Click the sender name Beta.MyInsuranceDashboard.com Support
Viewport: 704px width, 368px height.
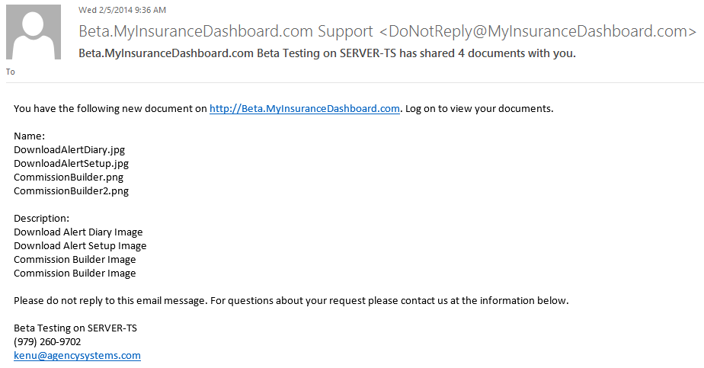pyautogui.click(x=226, y=31)
